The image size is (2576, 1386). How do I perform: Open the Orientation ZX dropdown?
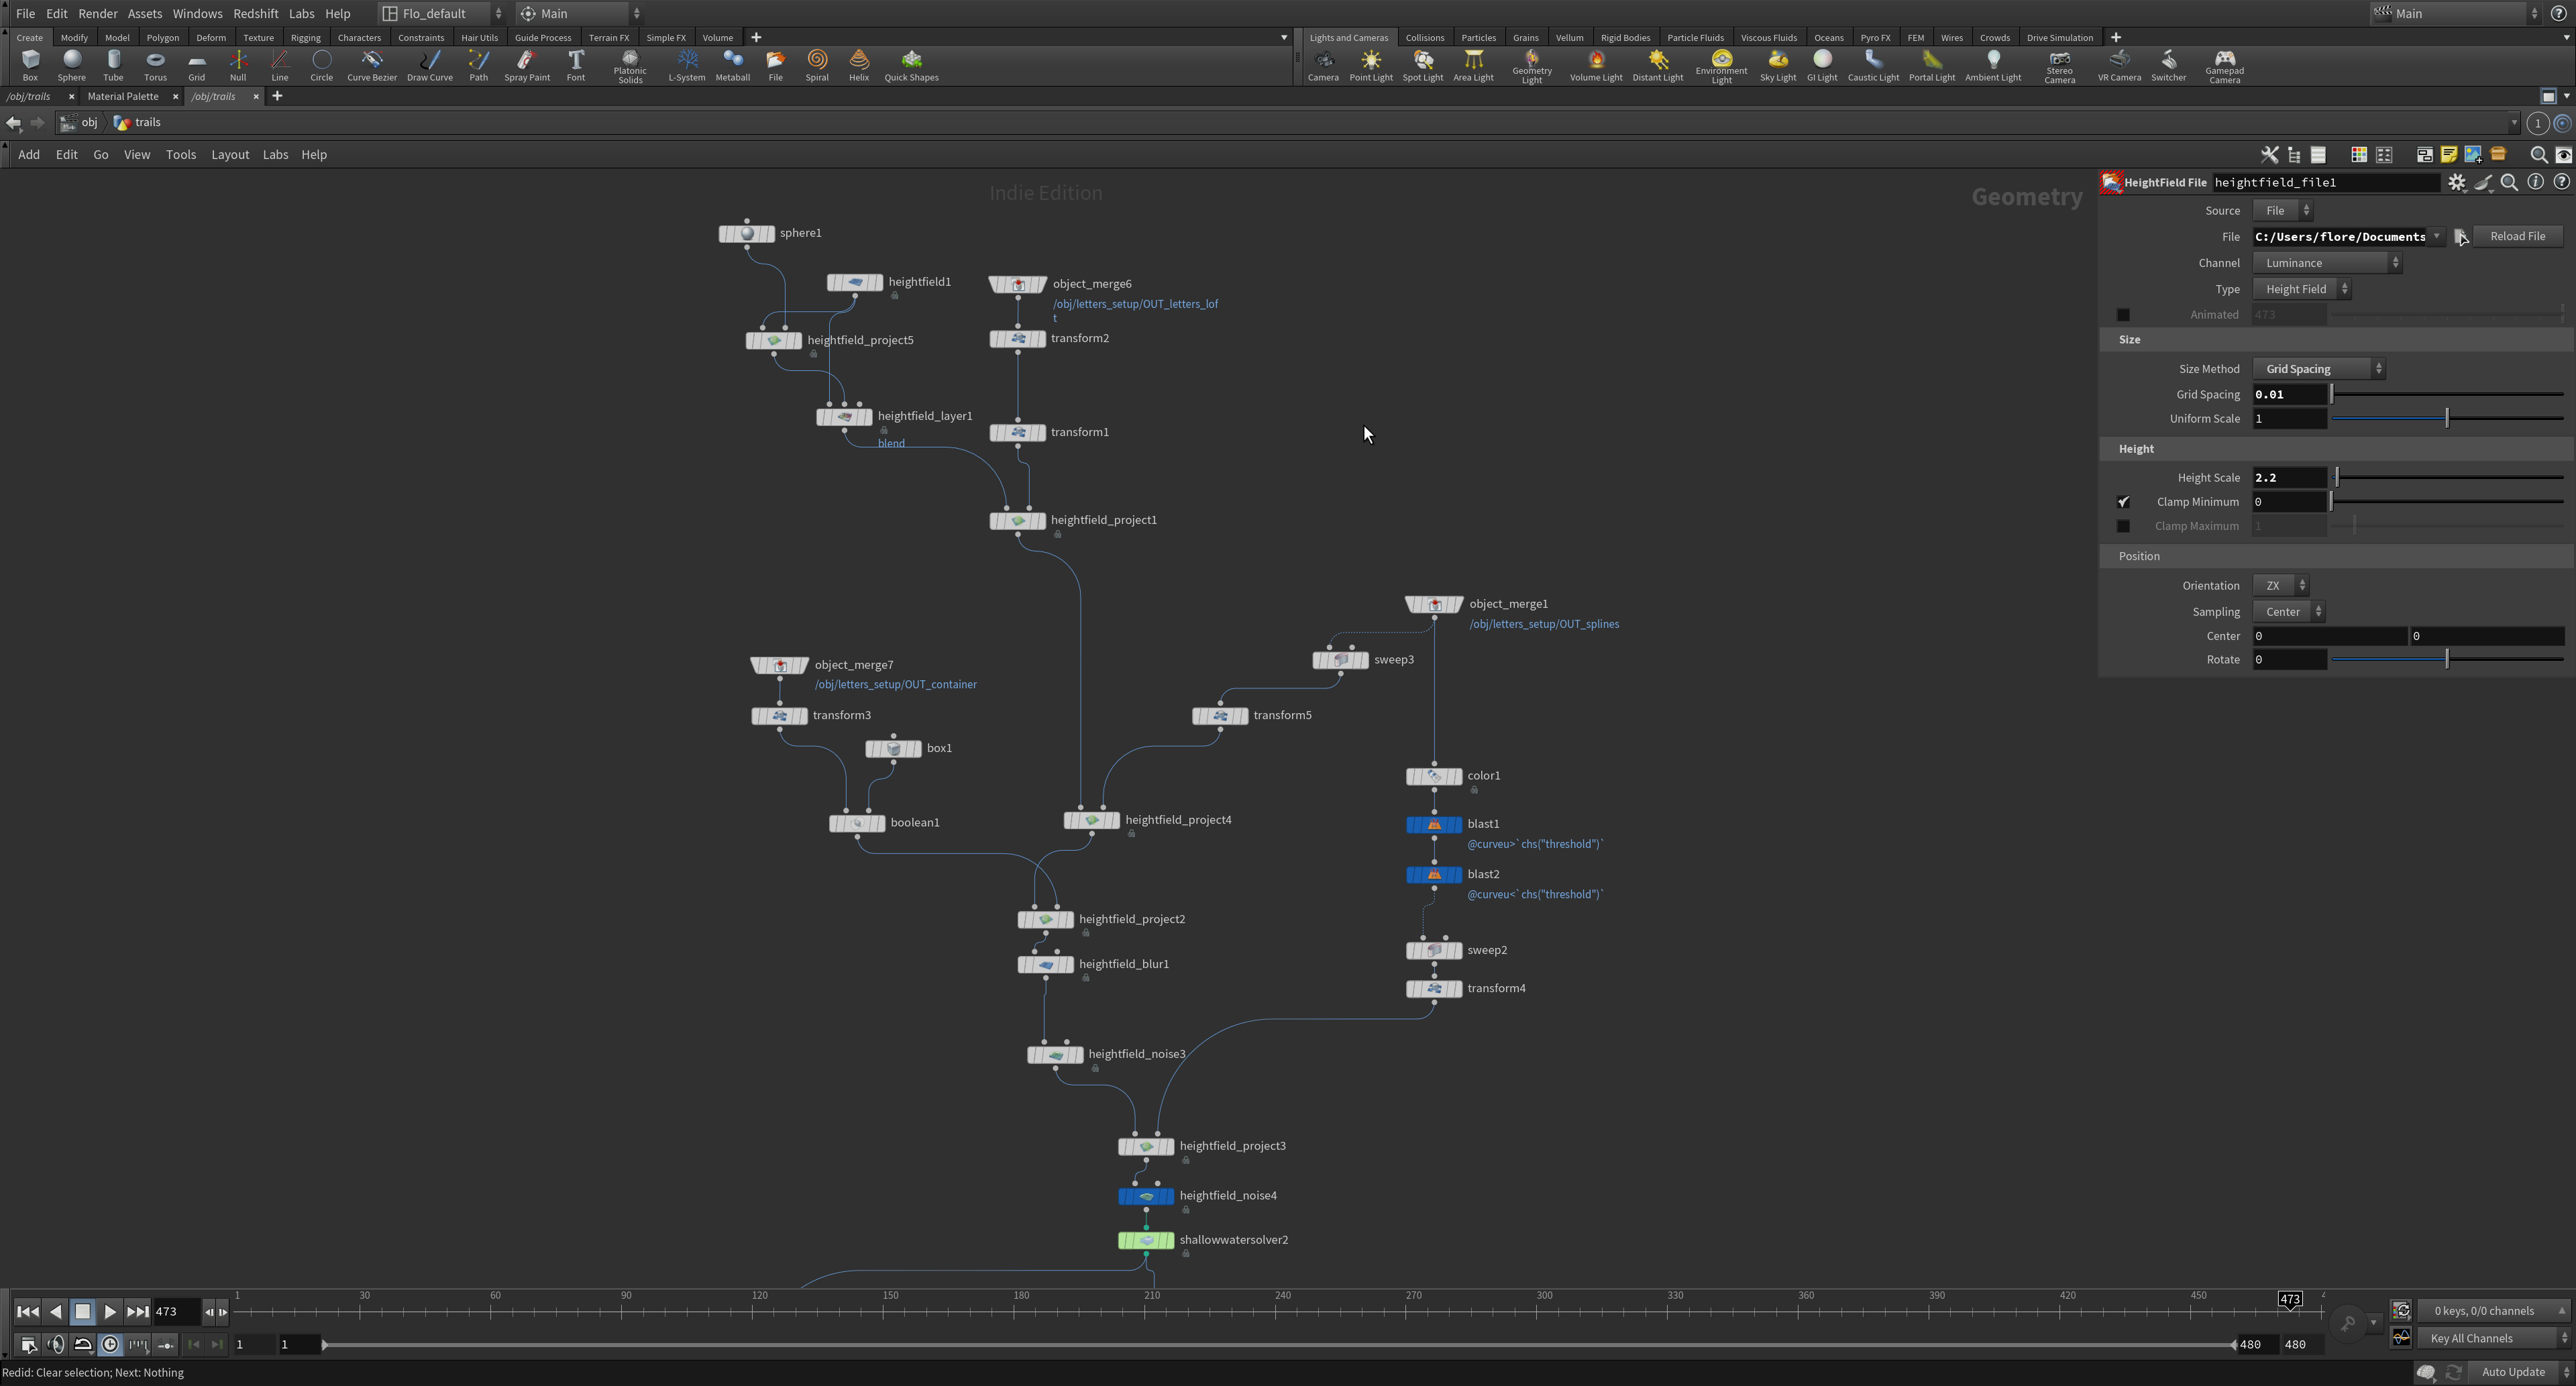[x=2280, y=586]
